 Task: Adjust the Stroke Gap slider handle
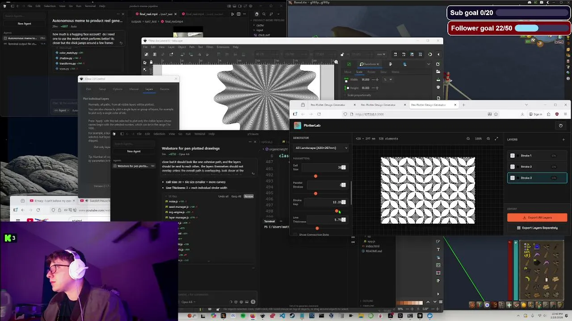336,211
